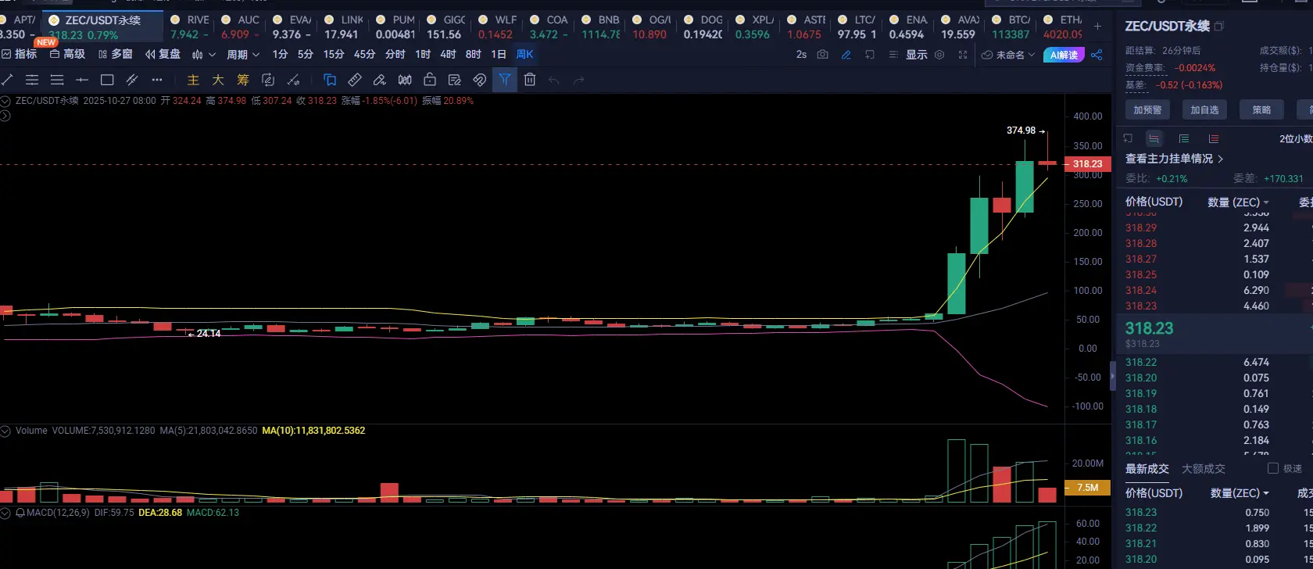
Task: Open chart settings hexagon icon
Action: 939,55
